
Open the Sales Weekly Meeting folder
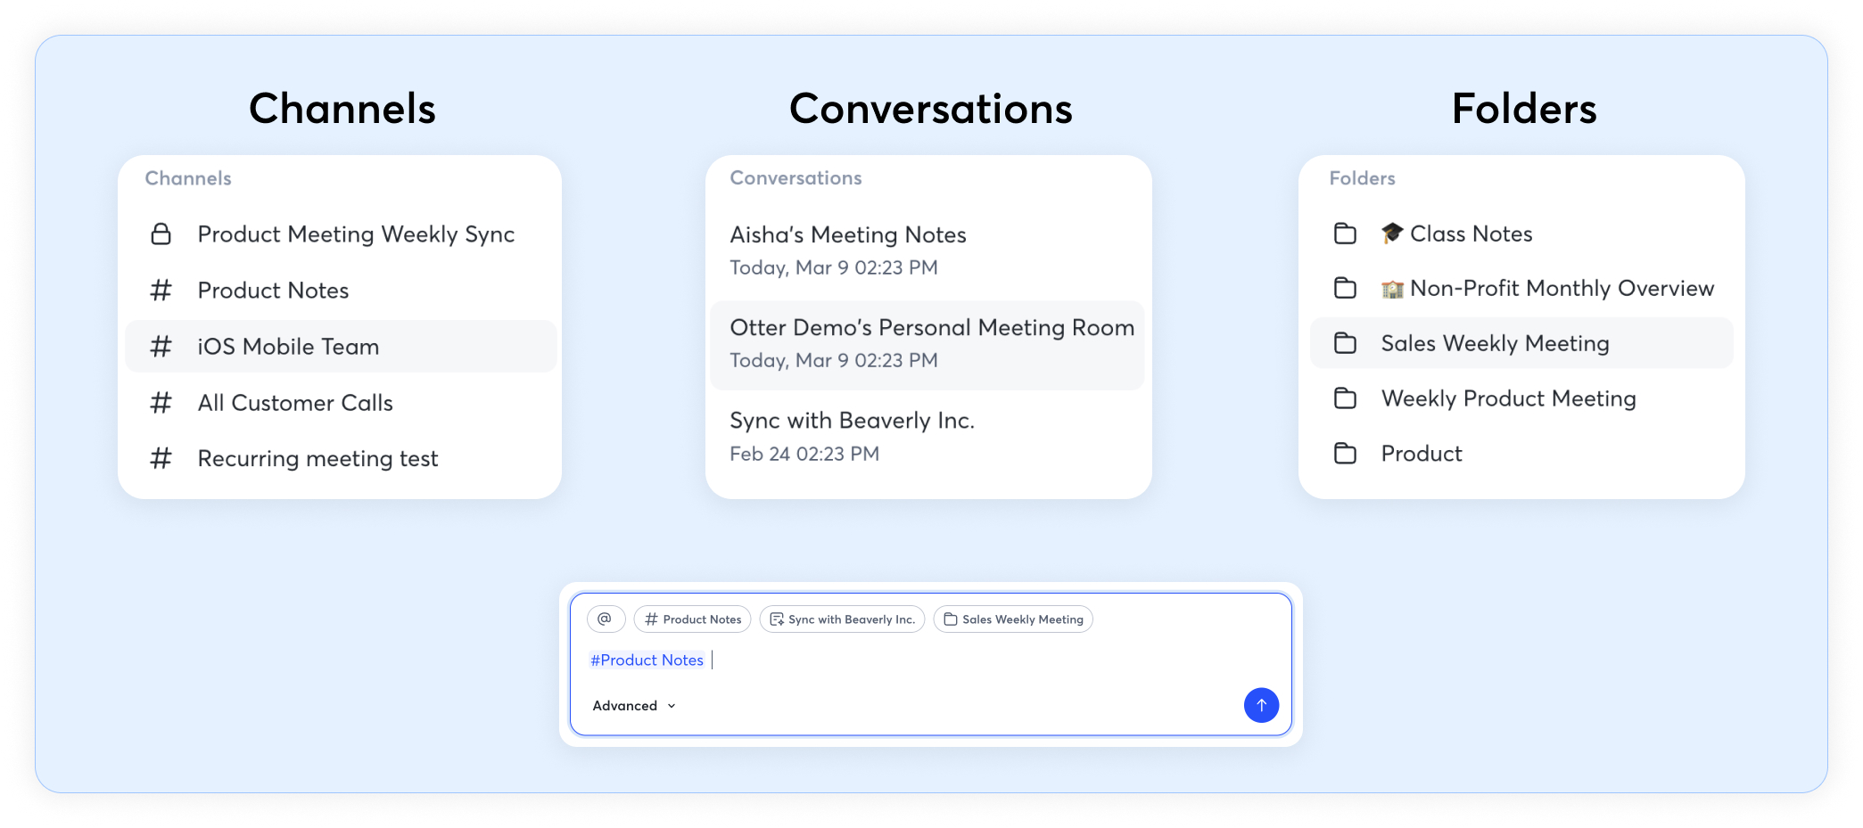click(1495, 344)
